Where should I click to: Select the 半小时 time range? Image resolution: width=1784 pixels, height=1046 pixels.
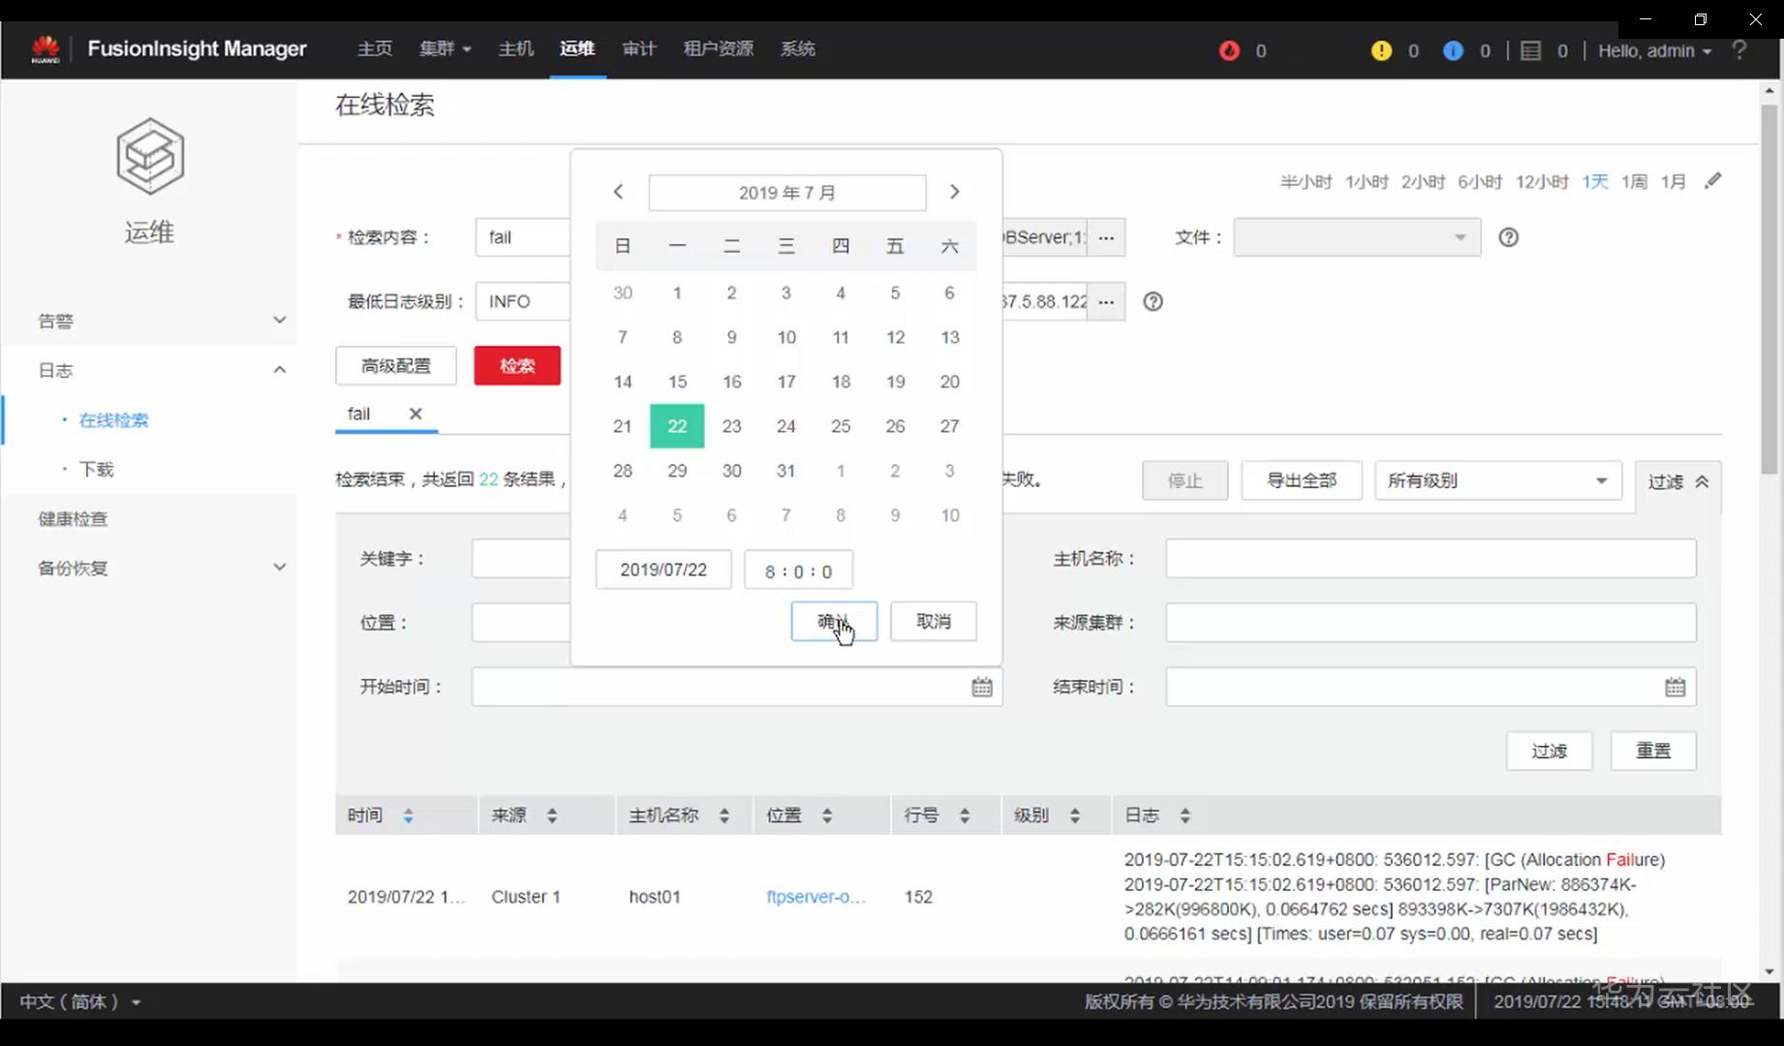(x=1306, y=182)
